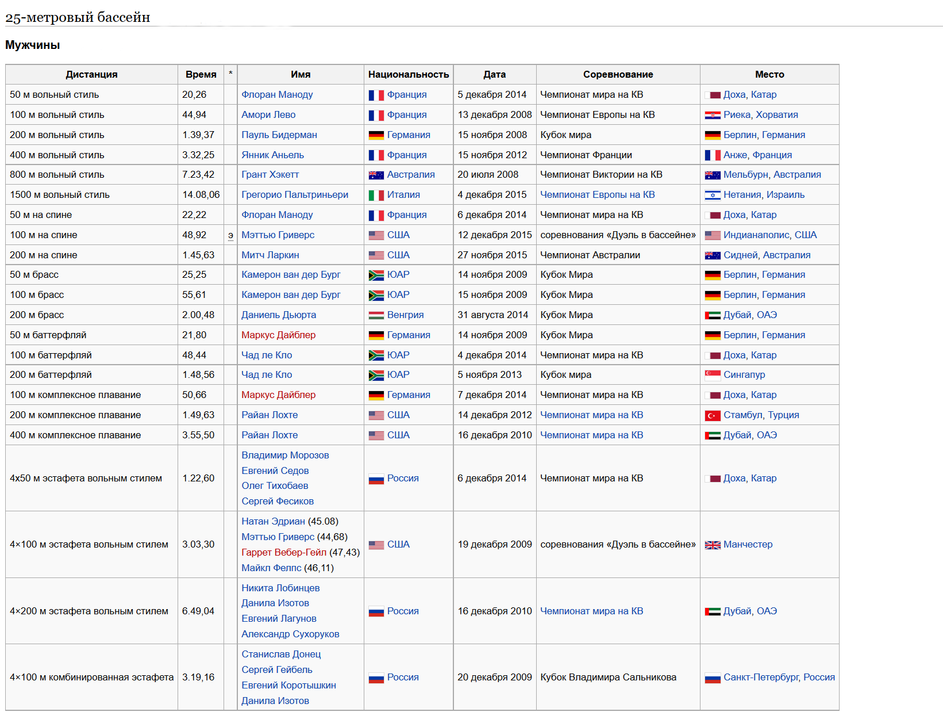This screenshot has height=727, width=943.
Task: Click USA flag next to Индианаполис, США
Action: click(713, 235)
